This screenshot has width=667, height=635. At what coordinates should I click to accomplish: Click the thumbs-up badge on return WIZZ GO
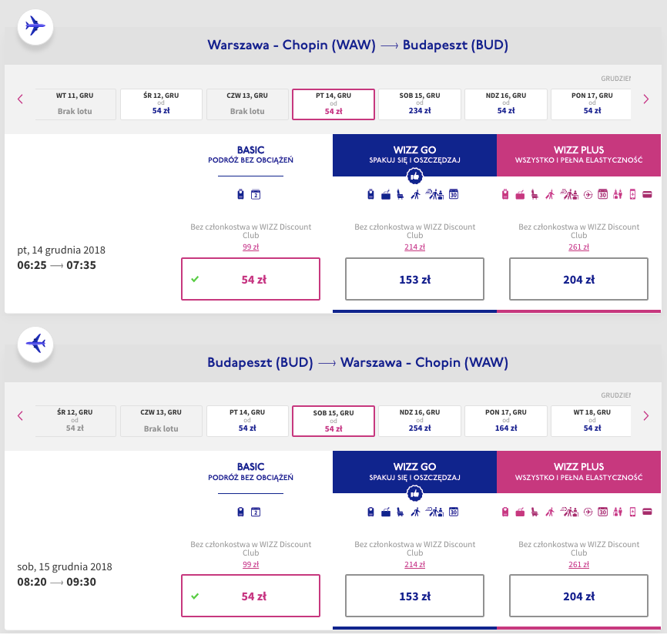pos(414,492)
